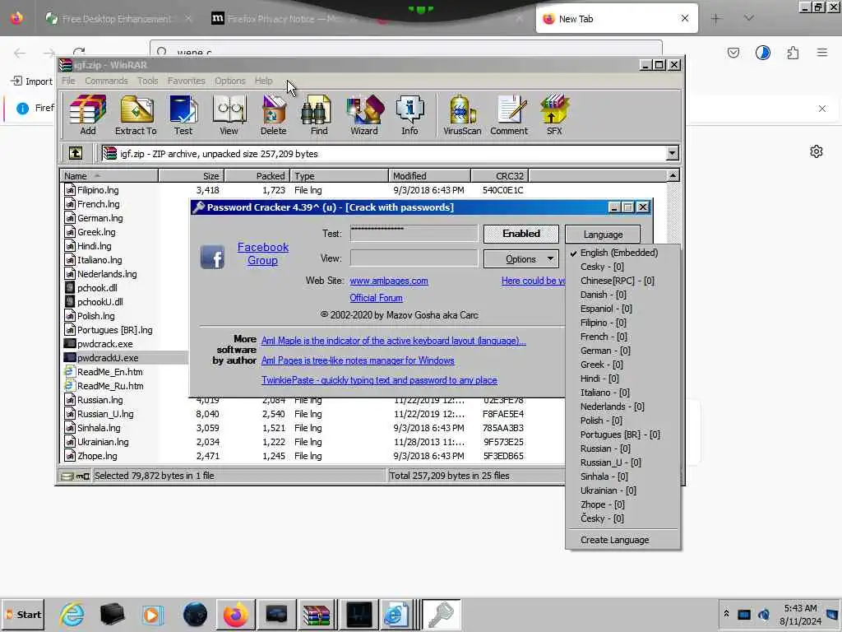Viewport: 842px width, 632px height.
Task: Open the TwinkiePaste link
Action: pyautogui.click(x=379, y=380)
